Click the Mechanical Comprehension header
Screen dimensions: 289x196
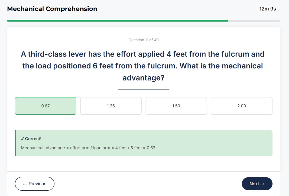pyautogui.click(x=52, y=9)
